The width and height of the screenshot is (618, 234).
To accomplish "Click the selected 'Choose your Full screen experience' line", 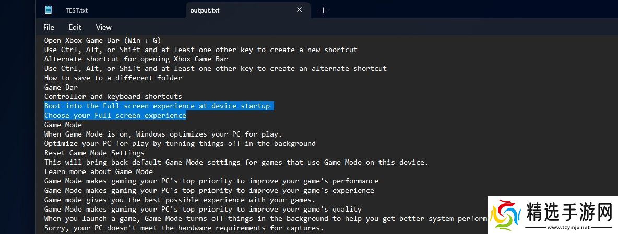I will click(x=115, y=115).
